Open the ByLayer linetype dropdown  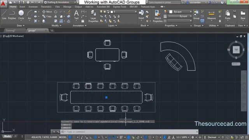tap(180, 16)
